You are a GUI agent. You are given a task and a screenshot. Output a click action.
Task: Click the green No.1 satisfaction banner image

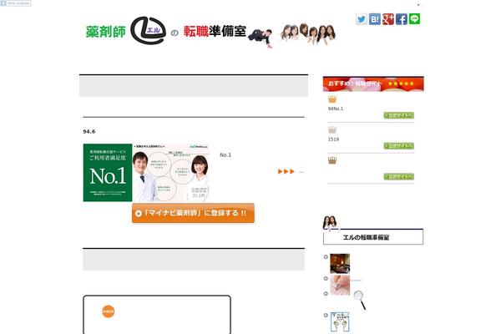point(146,173)
